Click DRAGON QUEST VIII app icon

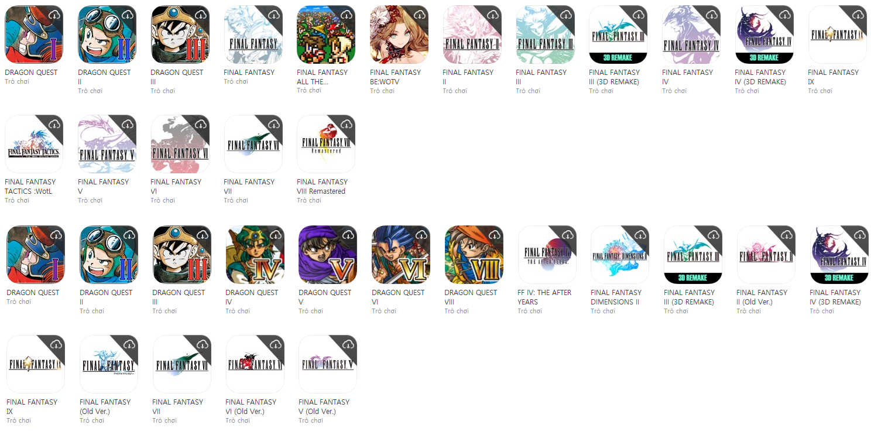click(474, 255)
